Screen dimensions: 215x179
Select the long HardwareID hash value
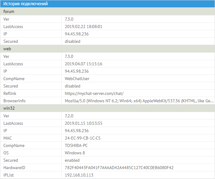(x=119, y=168)
